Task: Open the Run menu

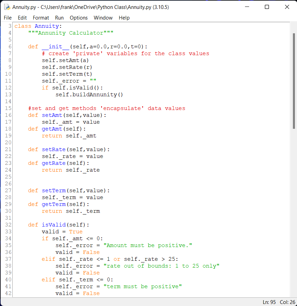Action: click(59, 18)
